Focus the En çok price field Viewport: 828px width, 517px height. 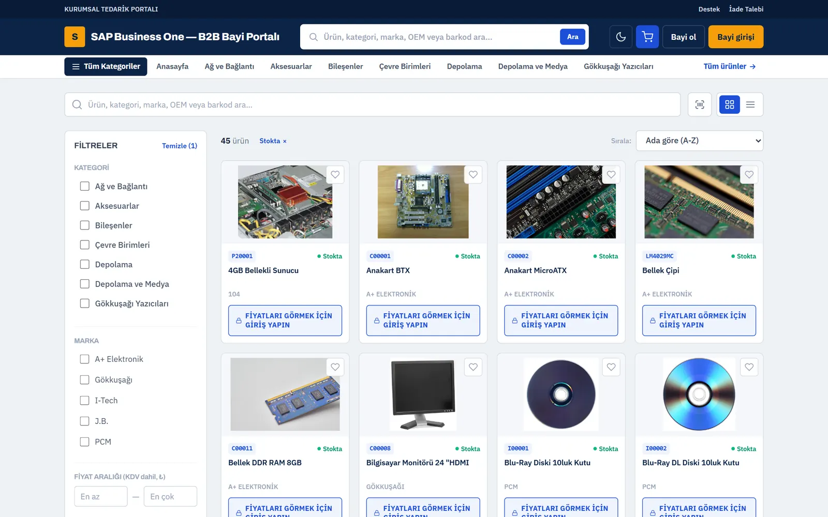pos(170,496)
